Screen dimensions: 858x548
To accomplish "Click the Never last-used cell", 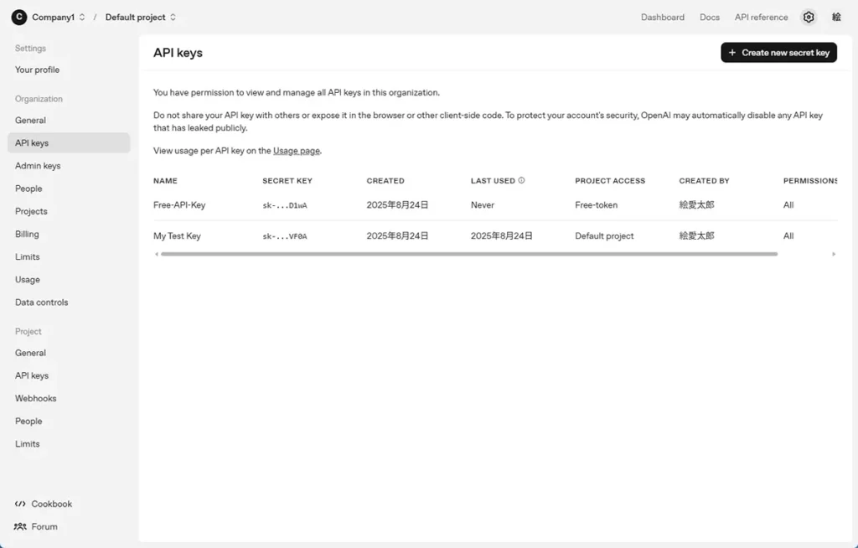I will (482, 204).
